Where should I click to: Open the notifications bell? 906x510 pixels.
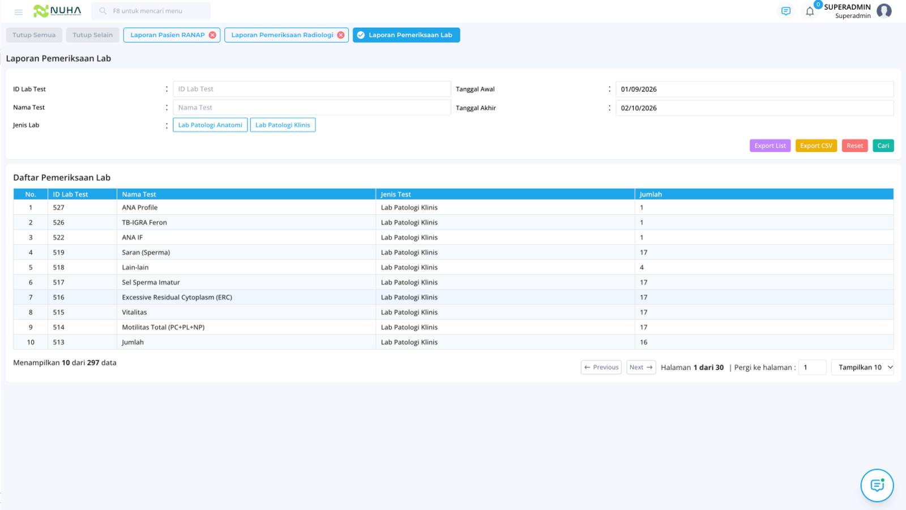click(810, 11)
